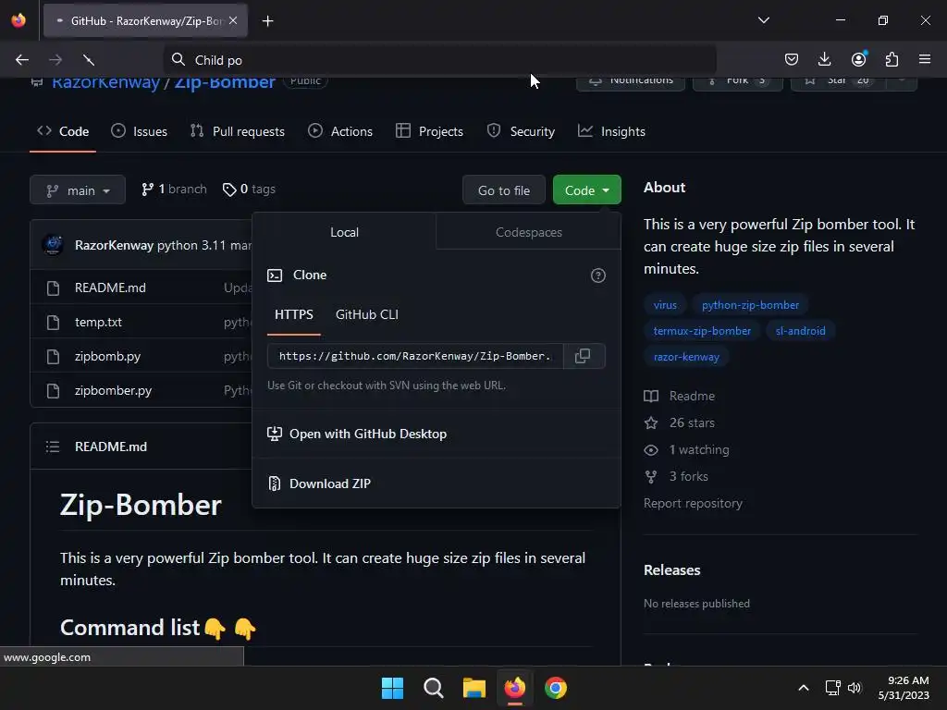The image size is (947, 710).
Task: Open the Security tab
Action: [x=521, y=131]
